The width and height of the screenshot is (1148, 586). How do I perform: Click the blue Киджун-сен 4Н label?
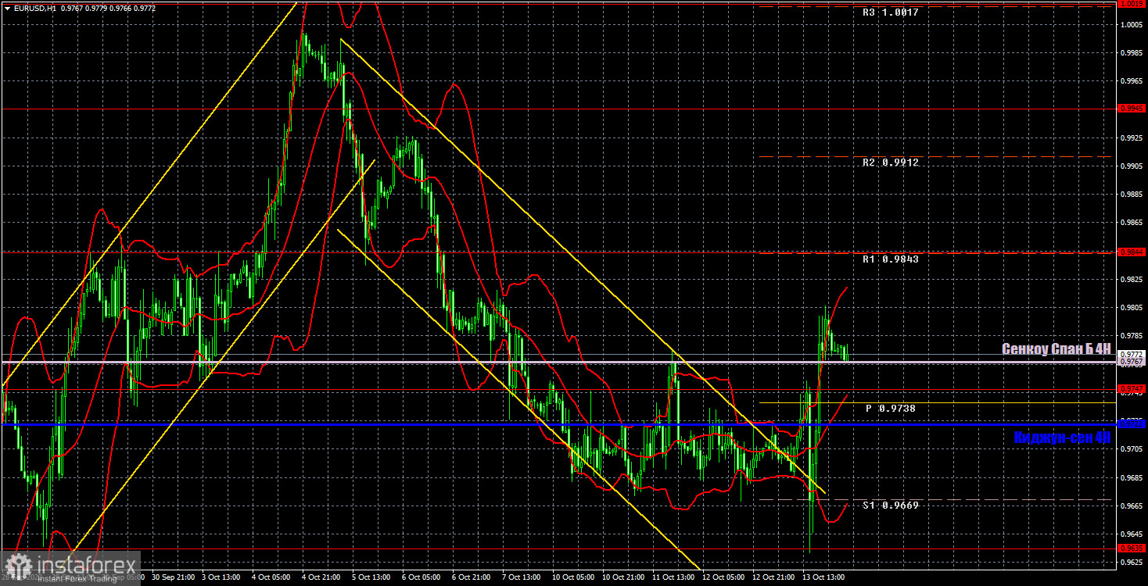tap(1062, 438)
